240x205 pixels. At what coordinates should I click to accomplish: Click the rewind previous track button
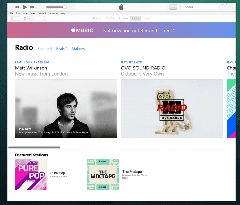coord(17,7)
